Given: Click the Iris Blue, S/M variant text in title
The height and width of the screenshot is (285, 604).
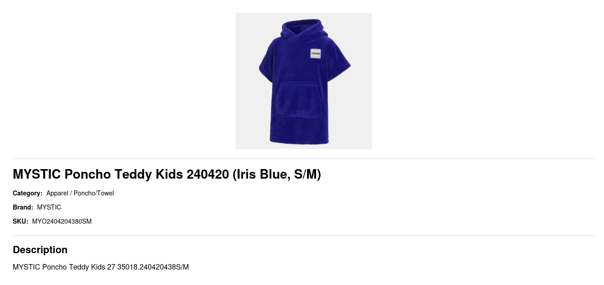Looking at the screenshot, I should (277, 174).
